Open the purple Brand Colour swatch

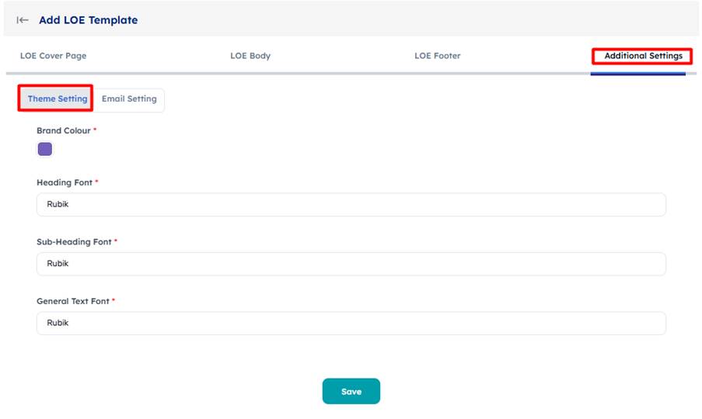pos(45,149)
